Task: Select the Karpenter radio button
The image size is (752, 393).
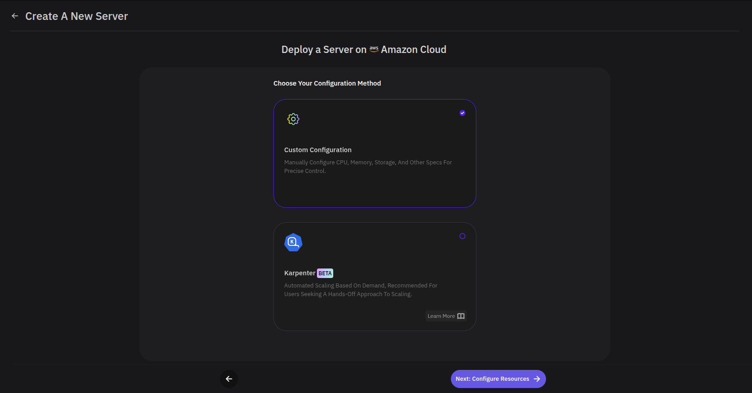Action: click(x=462, y=236)
